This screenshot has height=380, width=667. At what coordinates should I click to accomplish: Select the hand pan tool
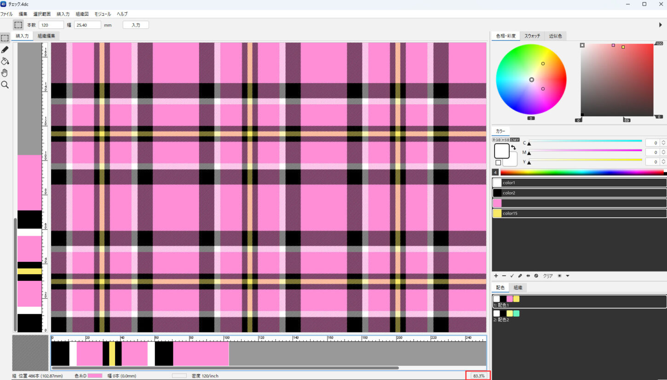[x=5, y=73]
